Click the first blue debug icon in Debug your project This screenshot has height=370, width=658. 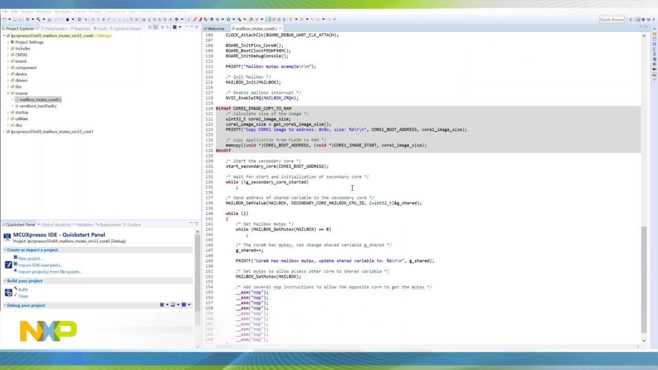tap(162, 305)
